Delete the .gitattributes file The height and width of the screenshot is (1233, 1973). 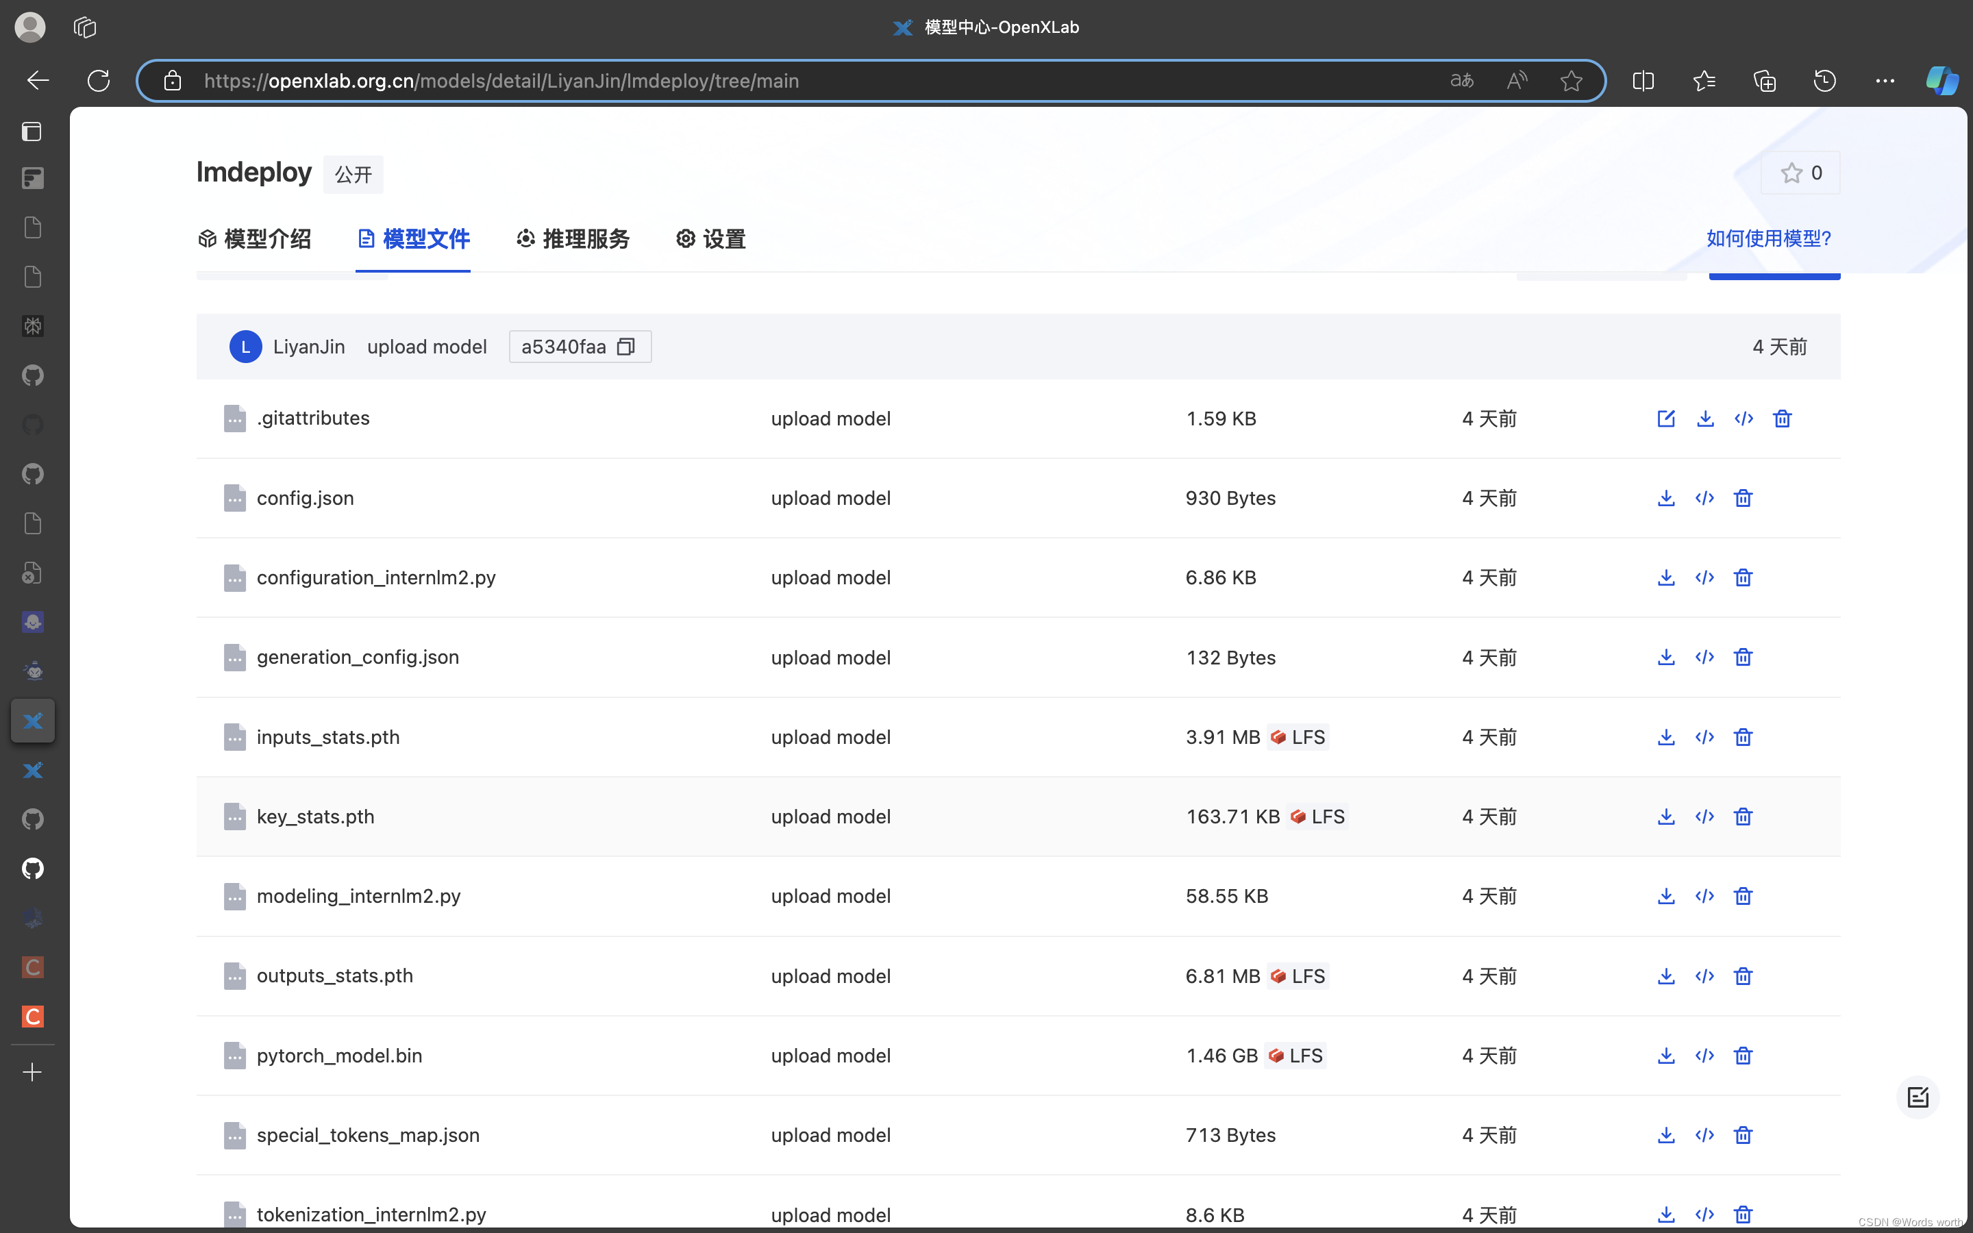point(1783,419)
